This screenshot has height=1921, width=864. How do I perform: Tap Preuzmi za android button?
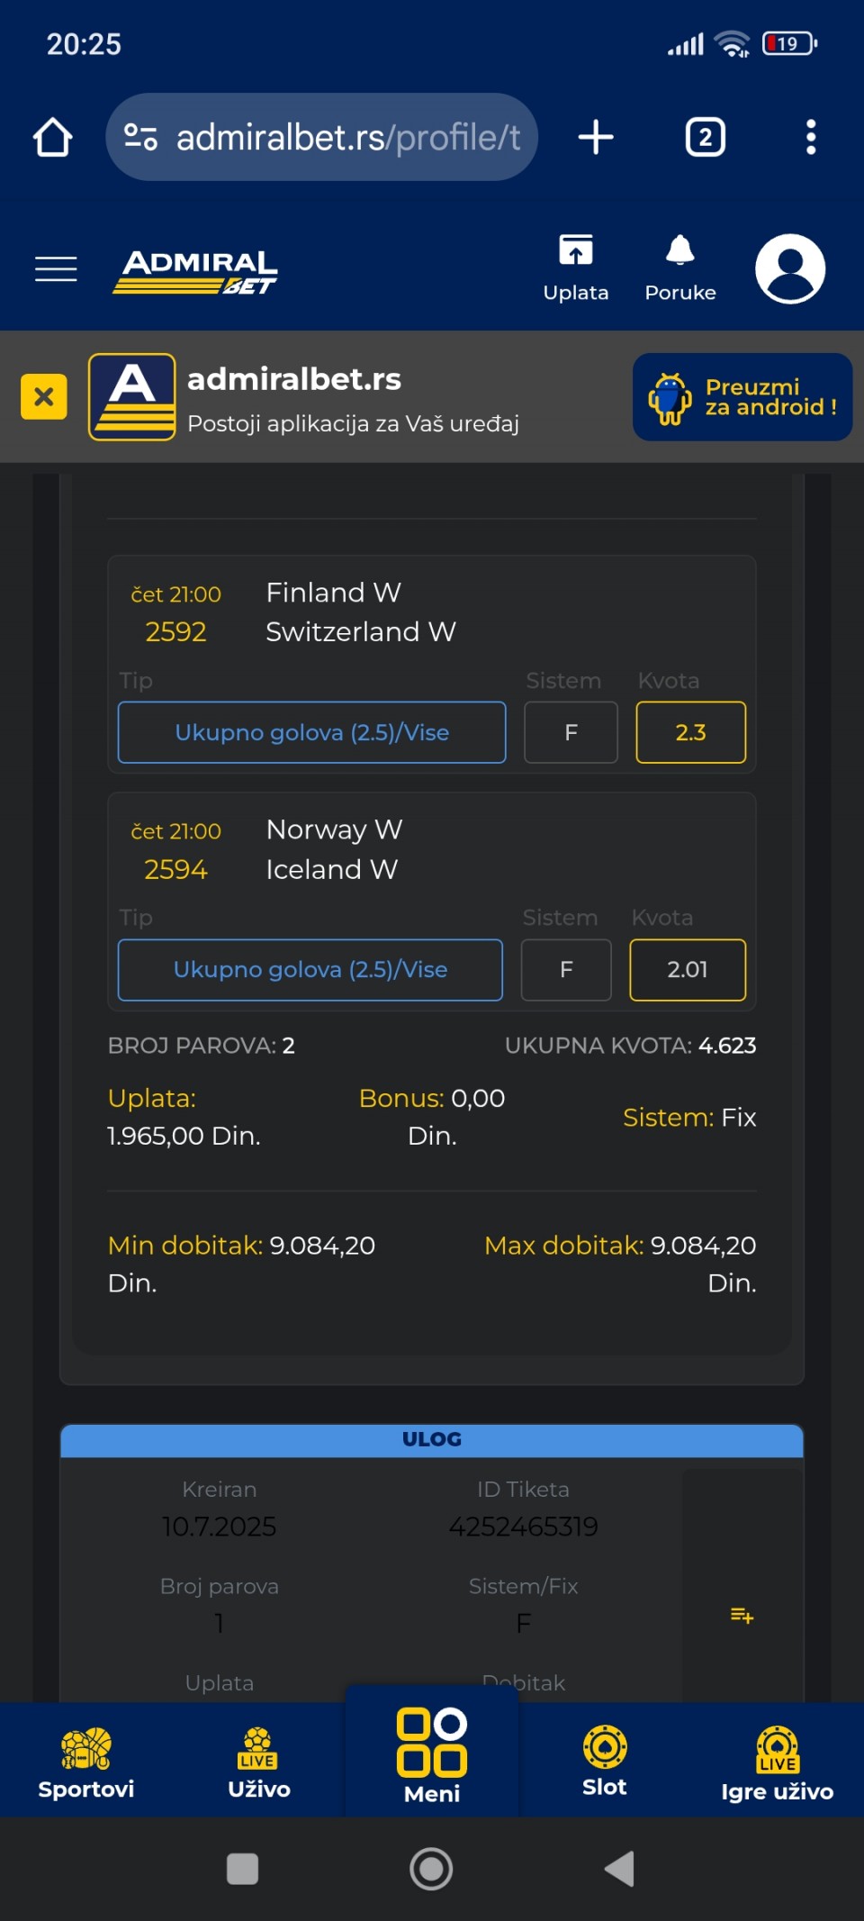[742, 396]
